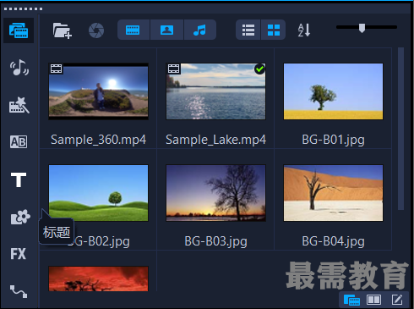The height and width of the screenshot is (309, 414).
Task: Toggle showing videos filter
Action: pyautogui.click(x=133, y=30)
